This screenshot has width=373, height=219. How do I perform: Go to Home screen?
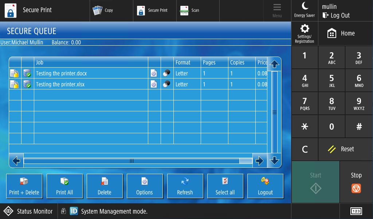[341, 34]
